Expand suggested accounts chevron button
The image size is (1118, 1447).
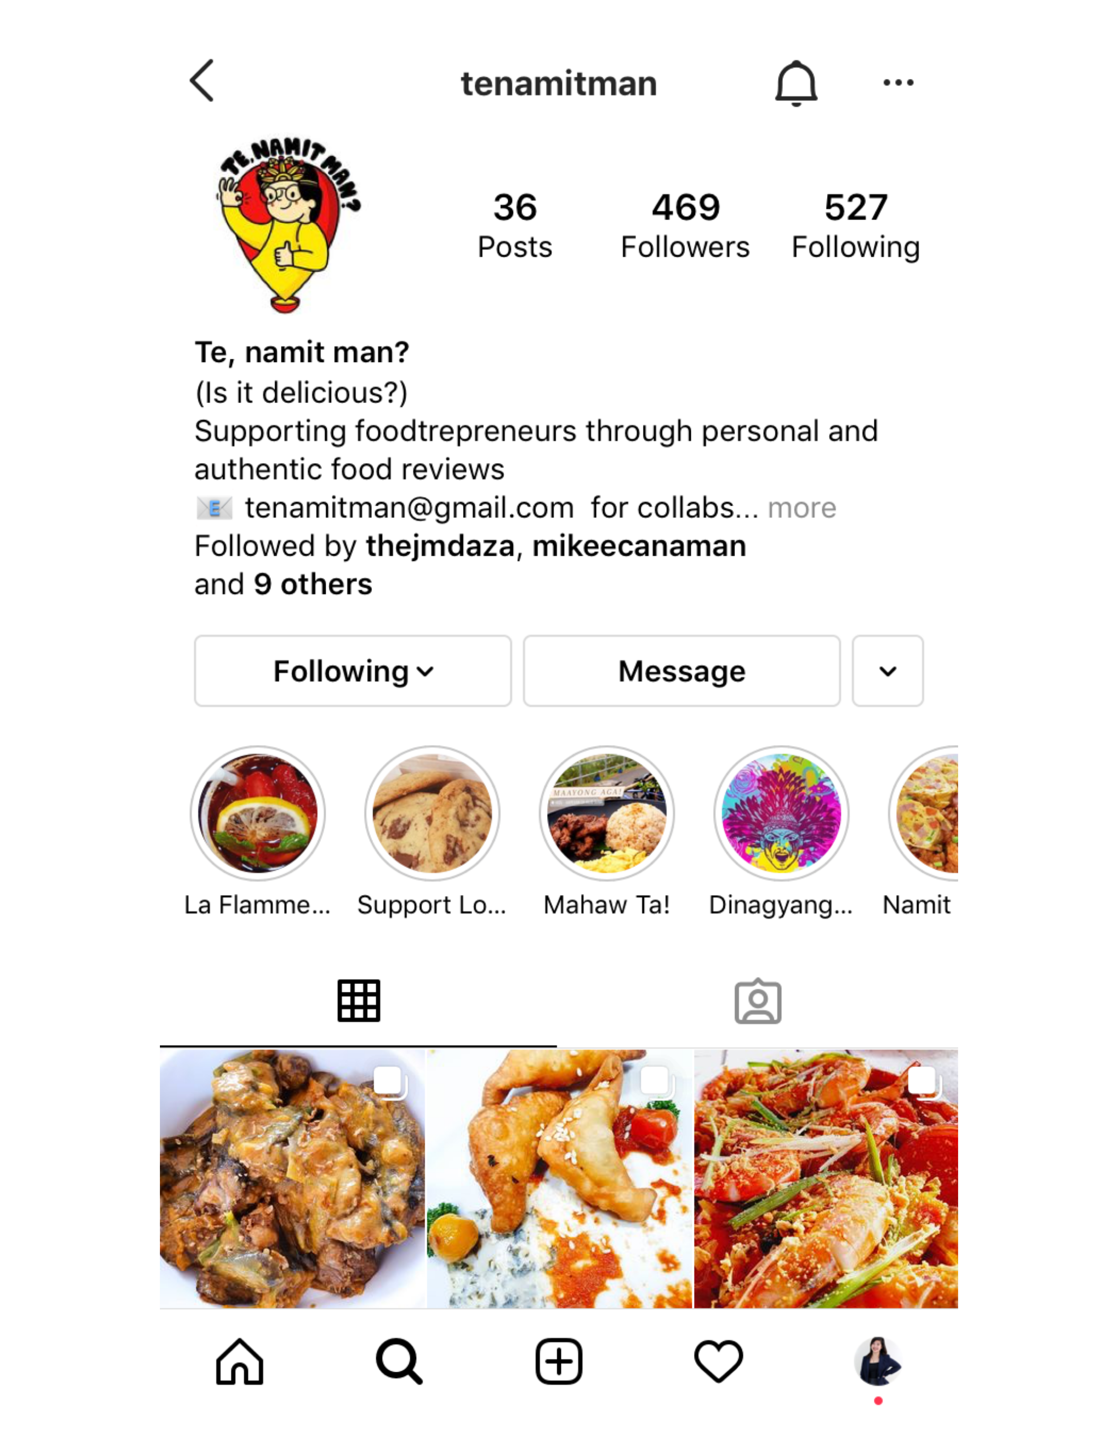point(888,671)
